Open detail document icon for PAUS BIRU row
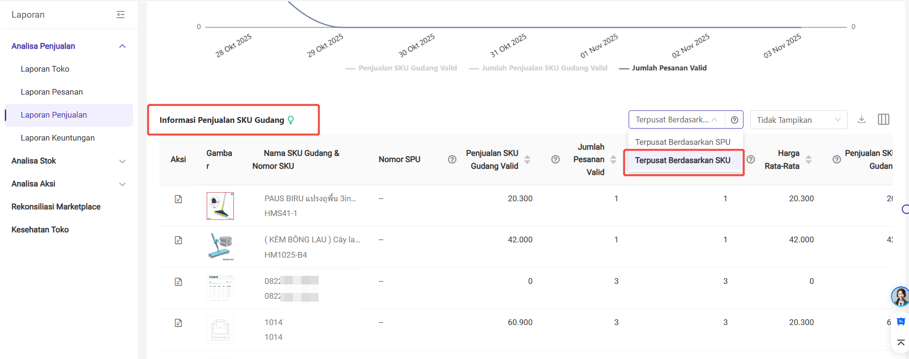This screenshot has height=359, width=909. click(178, 199)
